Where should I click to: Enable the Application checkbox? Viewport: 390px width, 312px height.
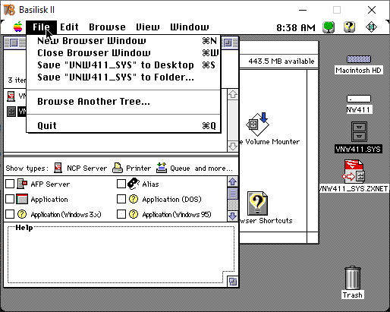point(10,199)
